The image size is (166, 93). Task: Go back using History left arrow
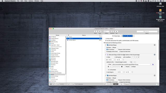[x=105, y=32]
